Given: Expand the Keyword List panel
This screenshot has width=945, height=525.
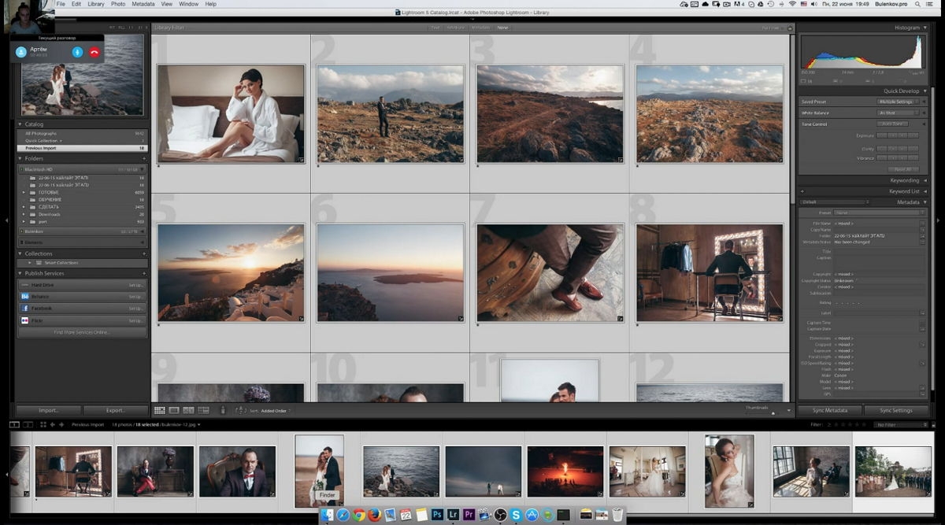Looking at the screenshot, I should click(925, 191).
